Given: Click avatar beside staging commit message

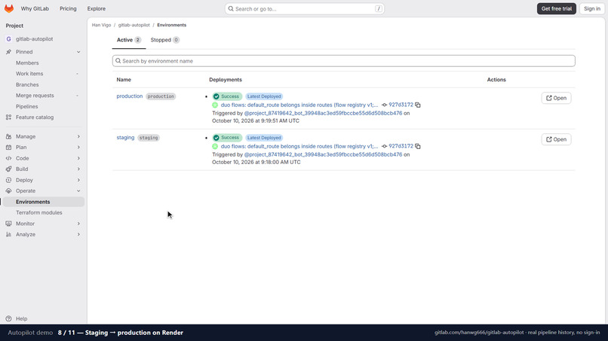Looking at the screenshot, I should (215, 146).
